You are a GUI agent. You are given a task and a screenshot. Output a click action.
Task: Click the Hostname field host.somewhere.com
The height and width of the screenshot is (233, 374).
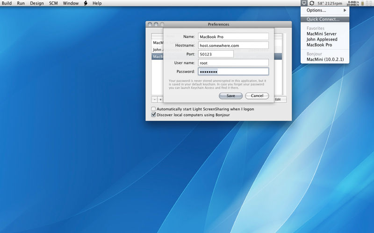coord(233,45)
